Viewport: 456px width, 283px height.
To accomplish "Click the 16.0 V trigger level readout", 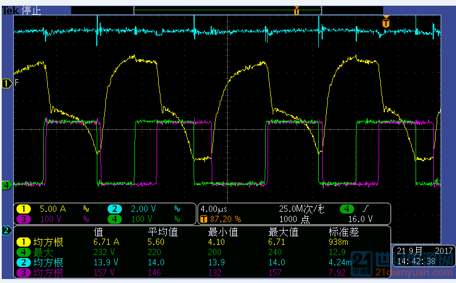I will [360, 219].
